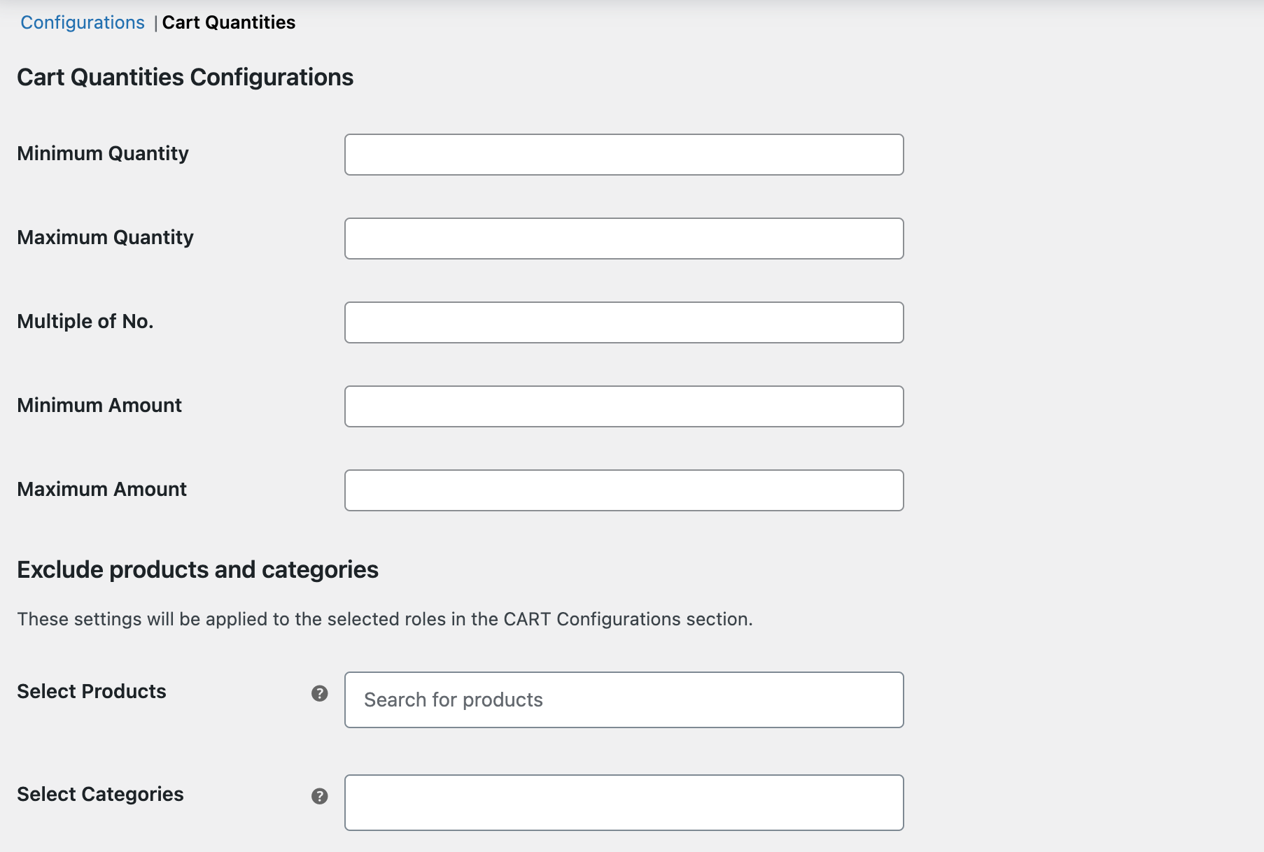Click the Select Products label
This screenshot has width=1264, height=852.
(92, 691)
